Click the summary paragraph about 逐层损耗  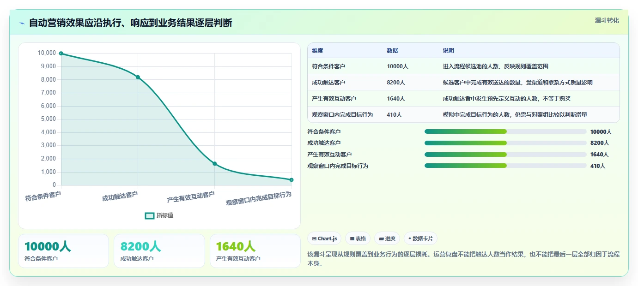pyautogui.click(x=463, y=259)
